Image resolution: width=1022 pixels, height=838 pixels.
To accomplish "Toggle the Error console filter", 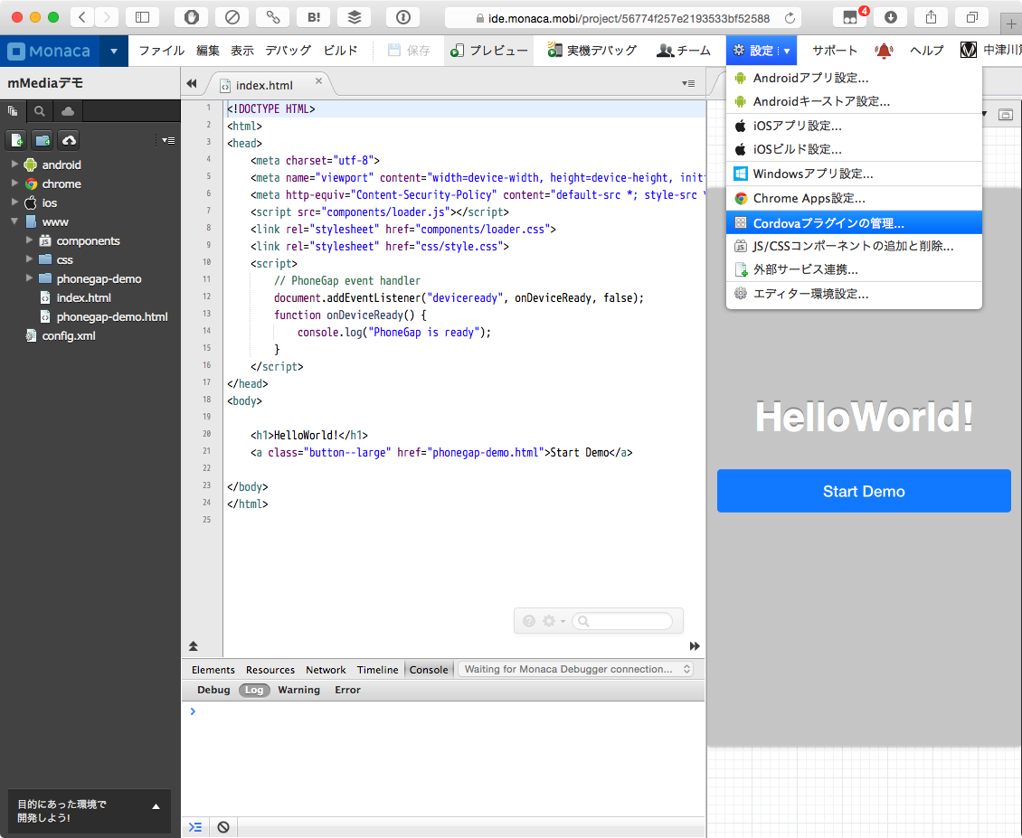I will click(347, 690).
